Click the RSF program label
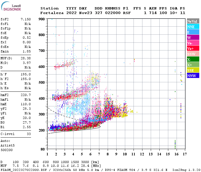The width and height of the screenshot is (201, 172). pyautogui.click(x=127, y=13)
